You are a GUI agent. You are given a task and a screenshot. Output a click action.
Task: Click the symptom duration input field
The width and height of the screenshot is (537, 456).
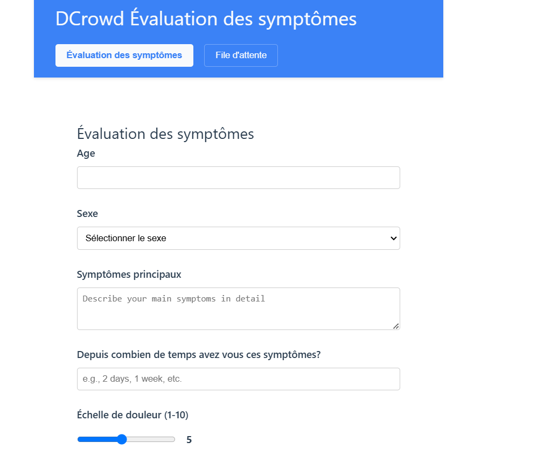[x=238, y=378]
